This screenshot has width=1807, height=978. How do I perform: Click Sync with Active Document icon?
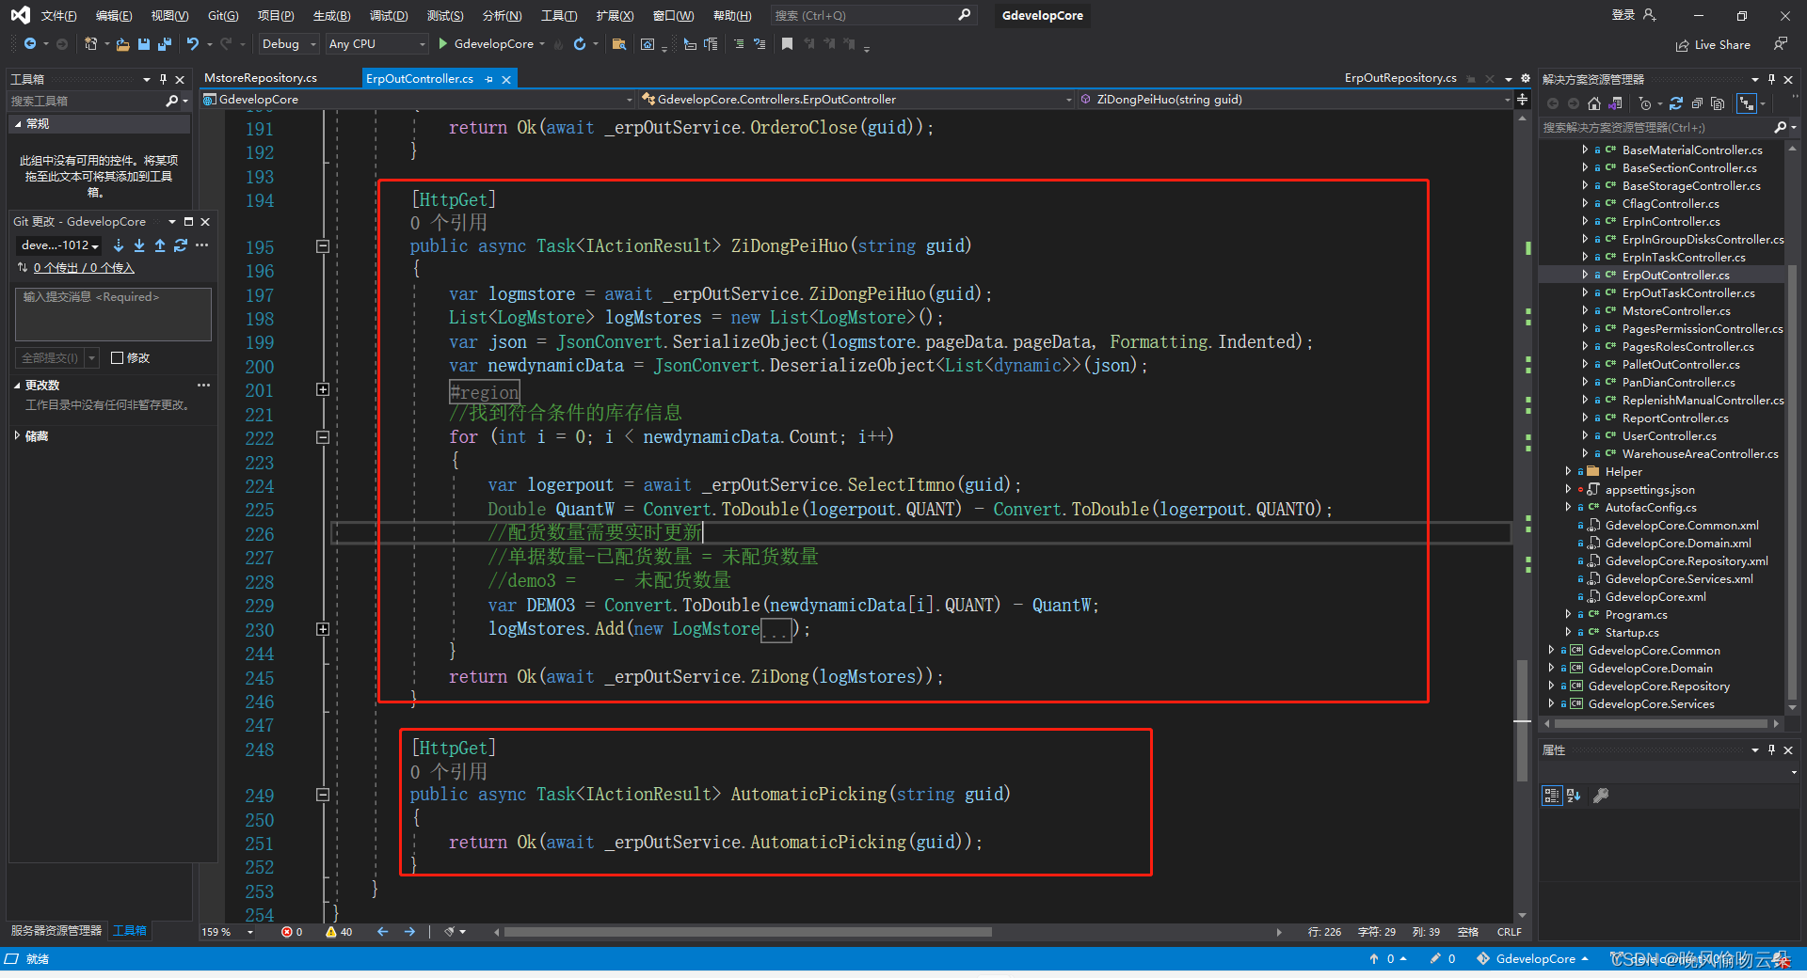[1676, 103]
